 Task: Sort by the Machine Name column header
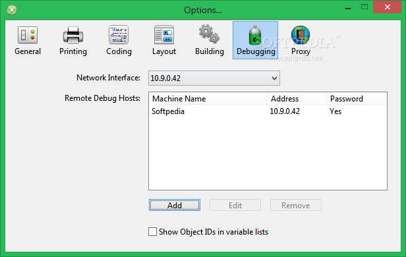point(208,99)
